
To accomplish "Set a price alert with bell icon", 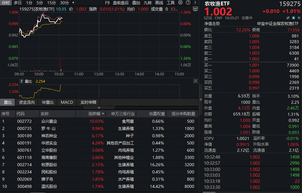I will coord(293,18).
